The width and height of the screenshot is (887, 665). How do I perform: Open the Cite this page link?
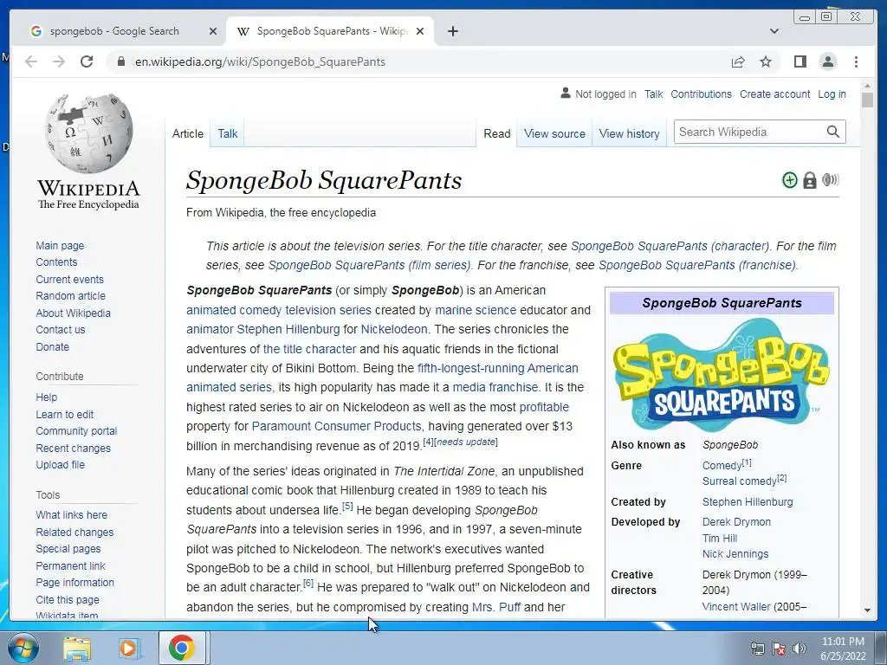(x=68, y=599)
